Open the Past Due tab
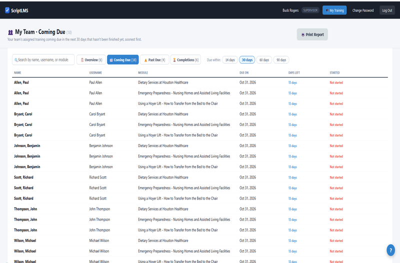Viewport: 400px width, 263px height. pyautogui.click(x=154, y=60)
